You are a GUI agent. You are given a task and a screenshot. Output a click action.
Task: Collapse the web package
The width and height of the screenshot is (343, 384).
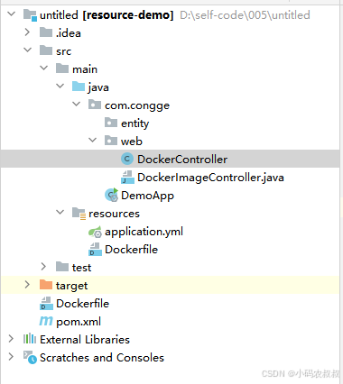pos(92,140)
